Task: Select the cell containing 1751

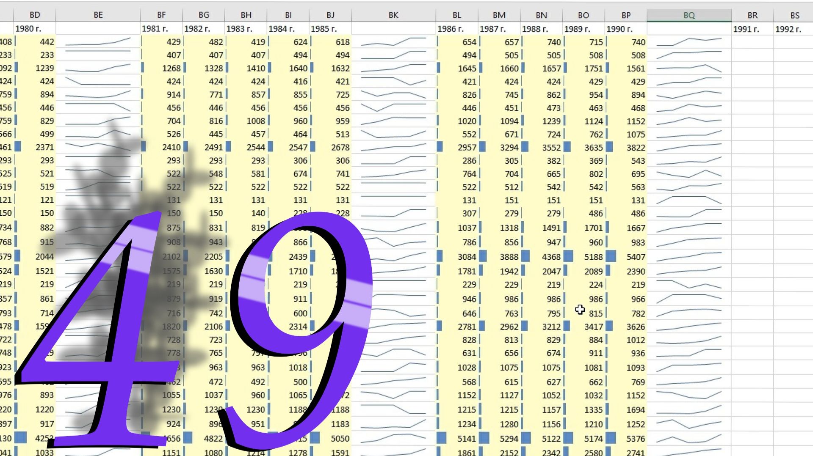Action: (x=583, y=68)
